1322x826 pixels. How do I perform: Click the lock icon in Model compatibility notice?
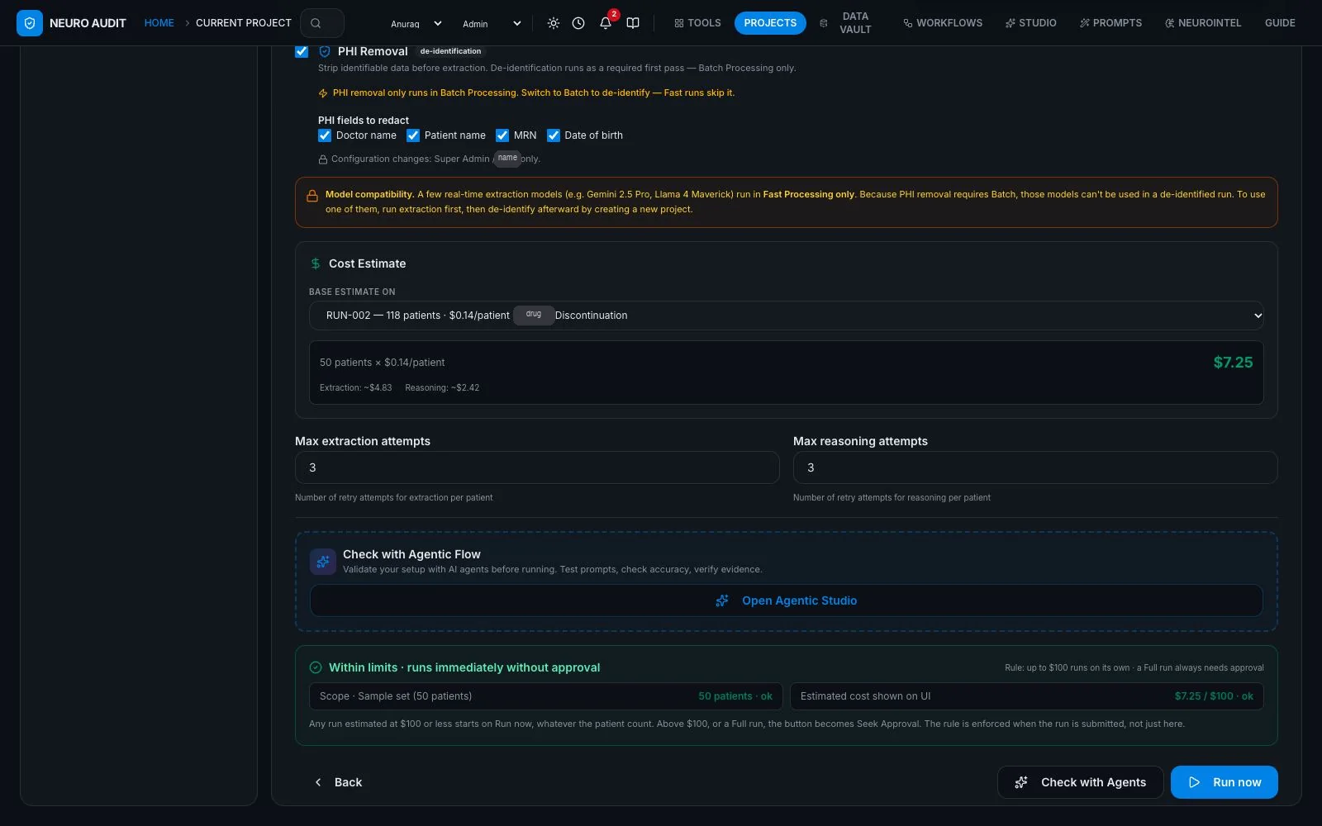coord(312,196)
